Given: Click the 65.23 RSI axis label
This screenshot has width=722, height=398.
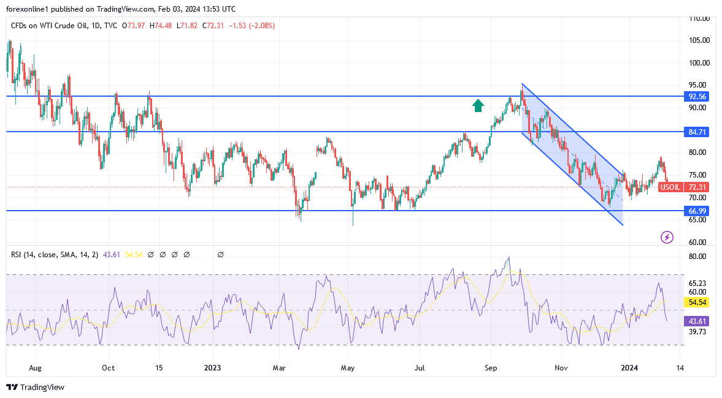Looking at the screenshot, I should [x=697, y=283].
